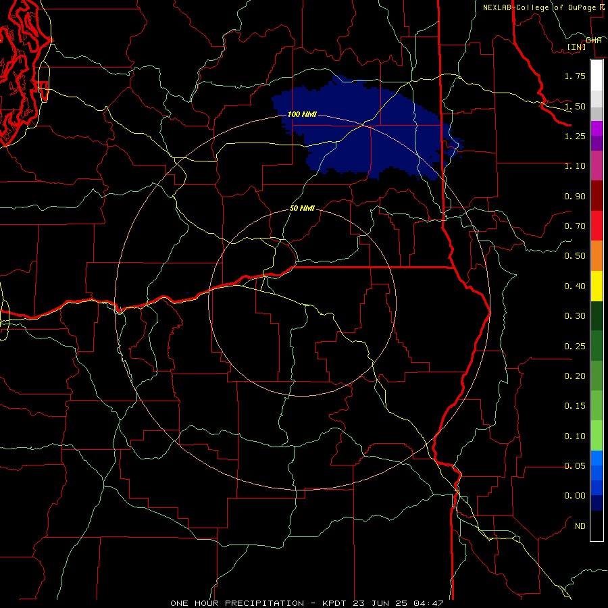Click the 0.90 legend value
The width and height of the screenshot is (608, 608).
click(575, 196)
